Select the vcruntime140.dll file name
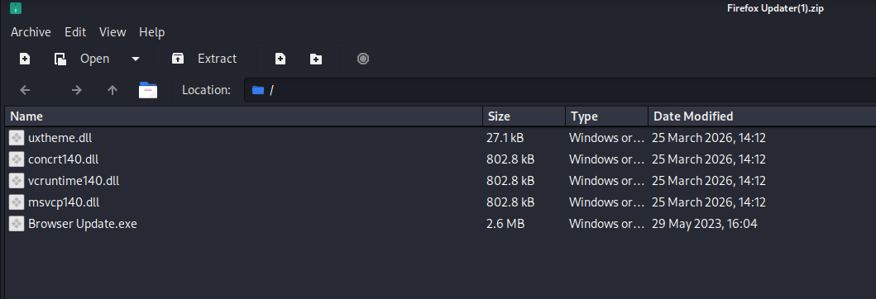Viewport: 876px width, 299px height. (x=73, y=181)
